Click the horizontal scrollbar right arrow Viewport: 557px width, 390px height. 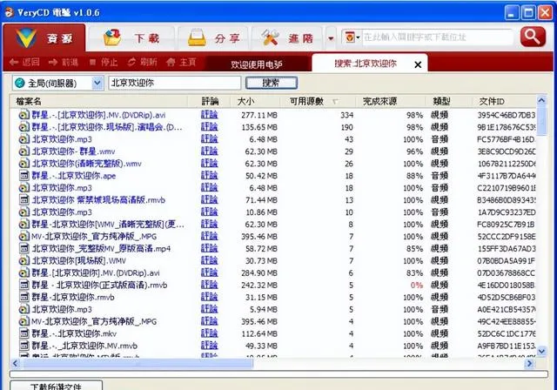(x=530, y=363)
